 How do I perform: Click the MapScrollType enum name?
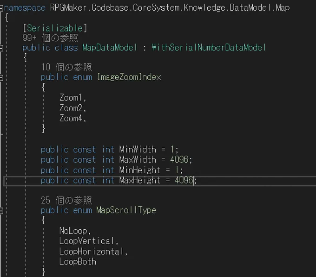coord(126,210)
